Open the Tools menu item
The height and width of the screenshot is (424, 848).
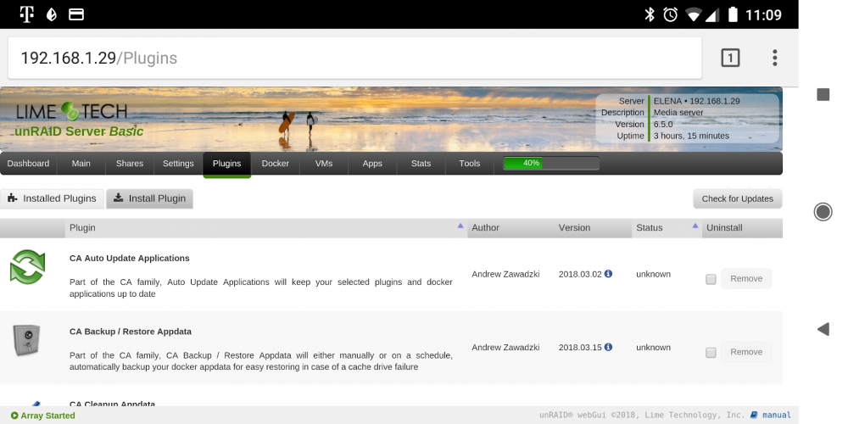point(470,164)
